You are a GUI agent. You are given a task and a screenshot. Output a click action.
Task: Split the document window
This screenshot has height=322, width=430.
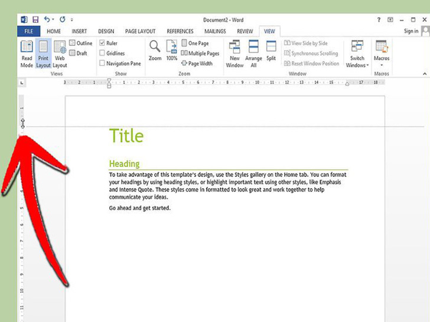[271, 51]
